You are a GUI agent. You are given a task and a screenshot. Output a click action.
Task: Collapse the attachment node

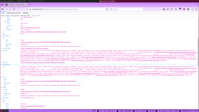1,36
